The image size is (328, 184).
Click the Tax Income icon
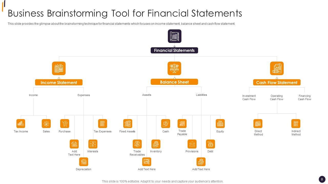tap(21, 124)
